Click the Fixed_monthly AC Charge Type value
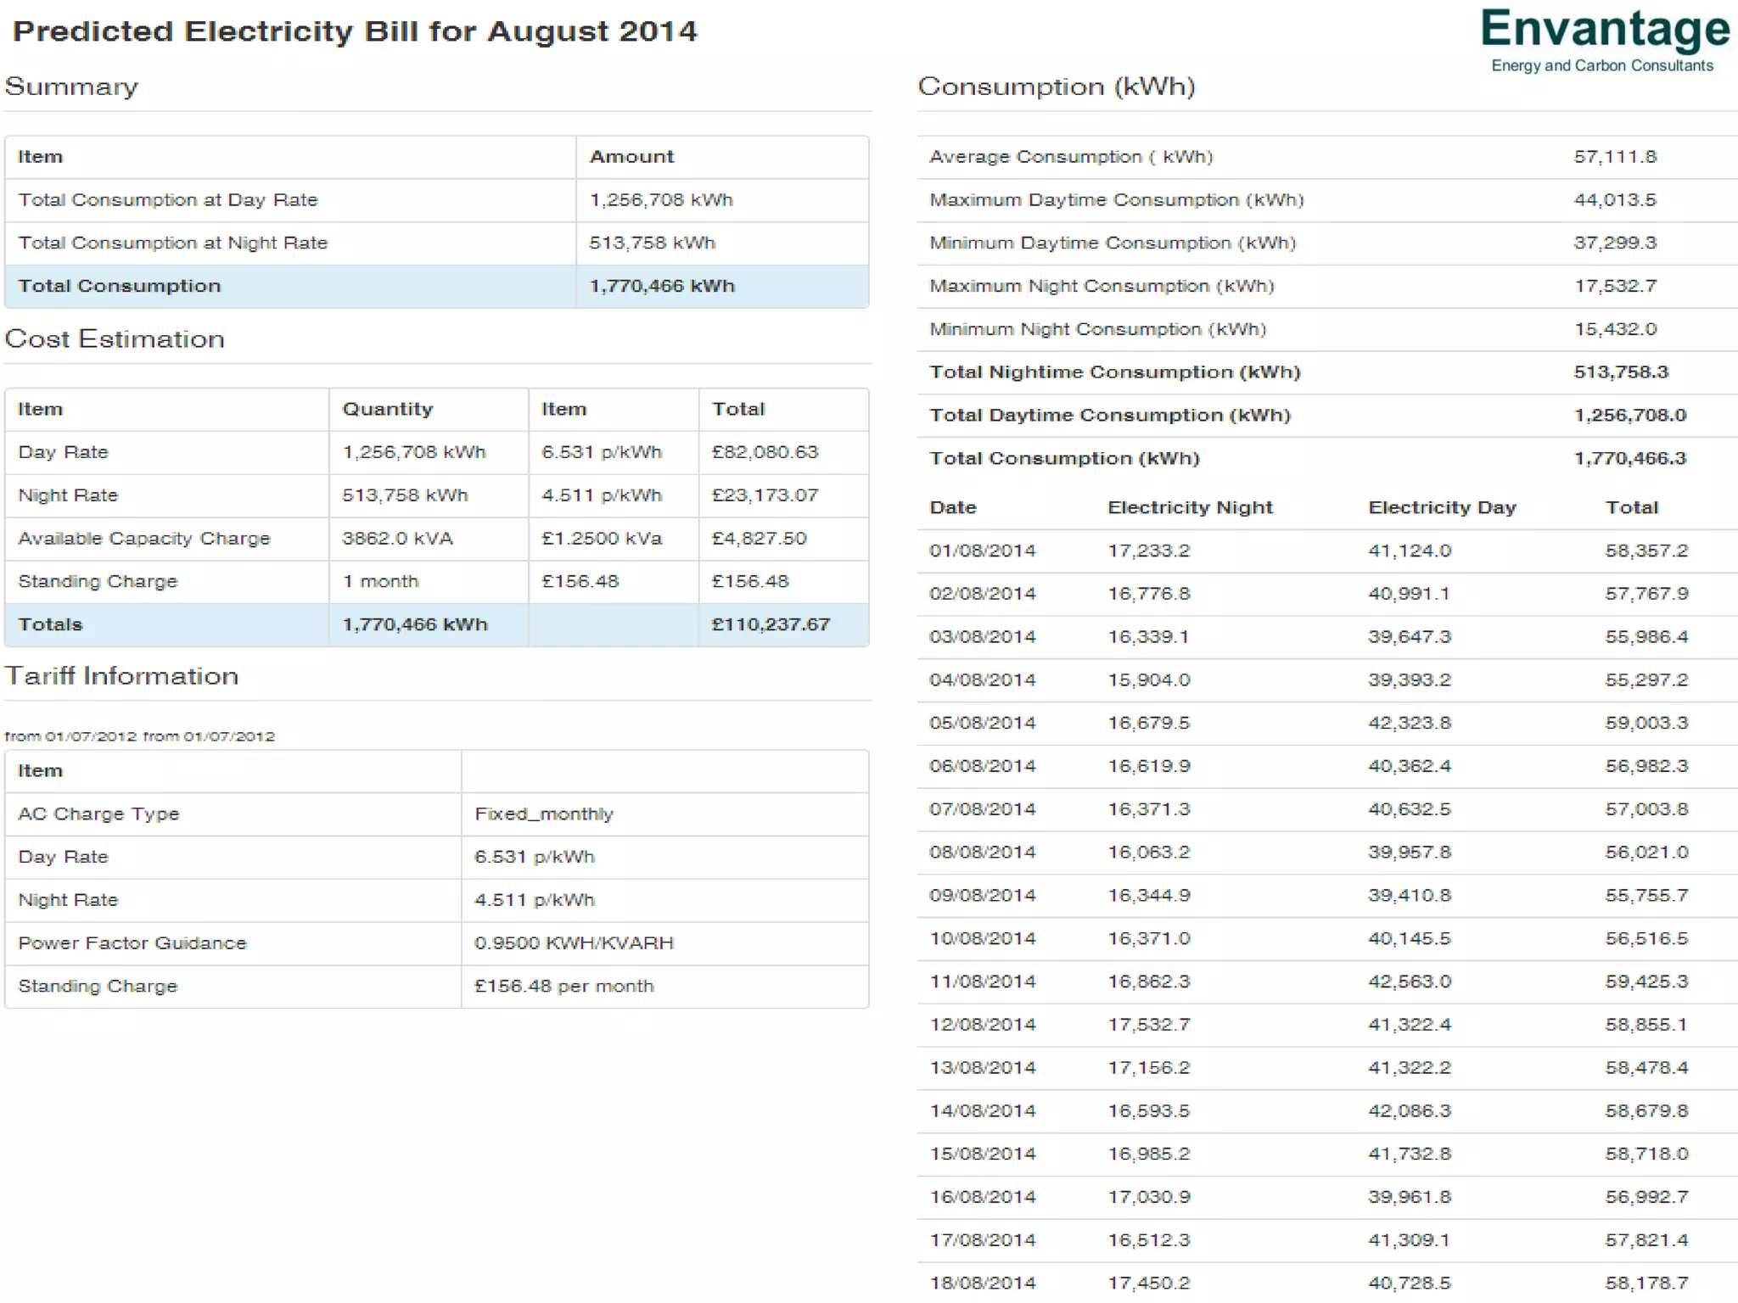The image size is (1738, 1303). point(543,814)
